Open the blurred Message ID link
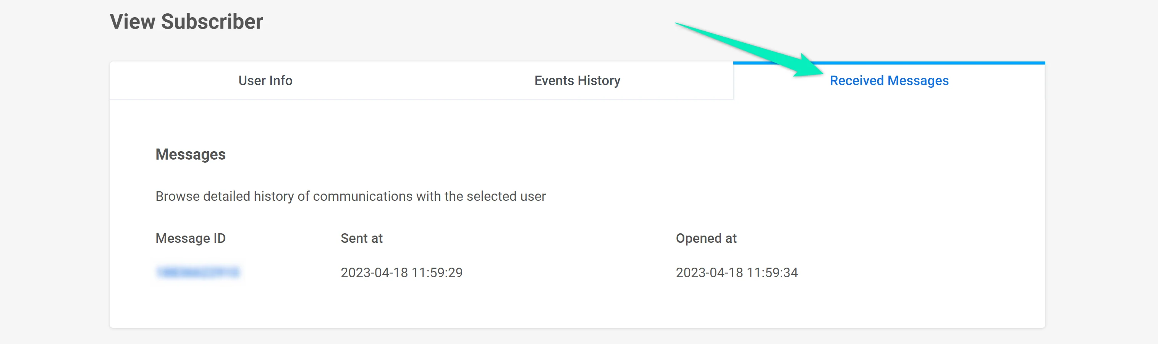The height and width of the screenshot is (344, 1158). click(198, 272)
